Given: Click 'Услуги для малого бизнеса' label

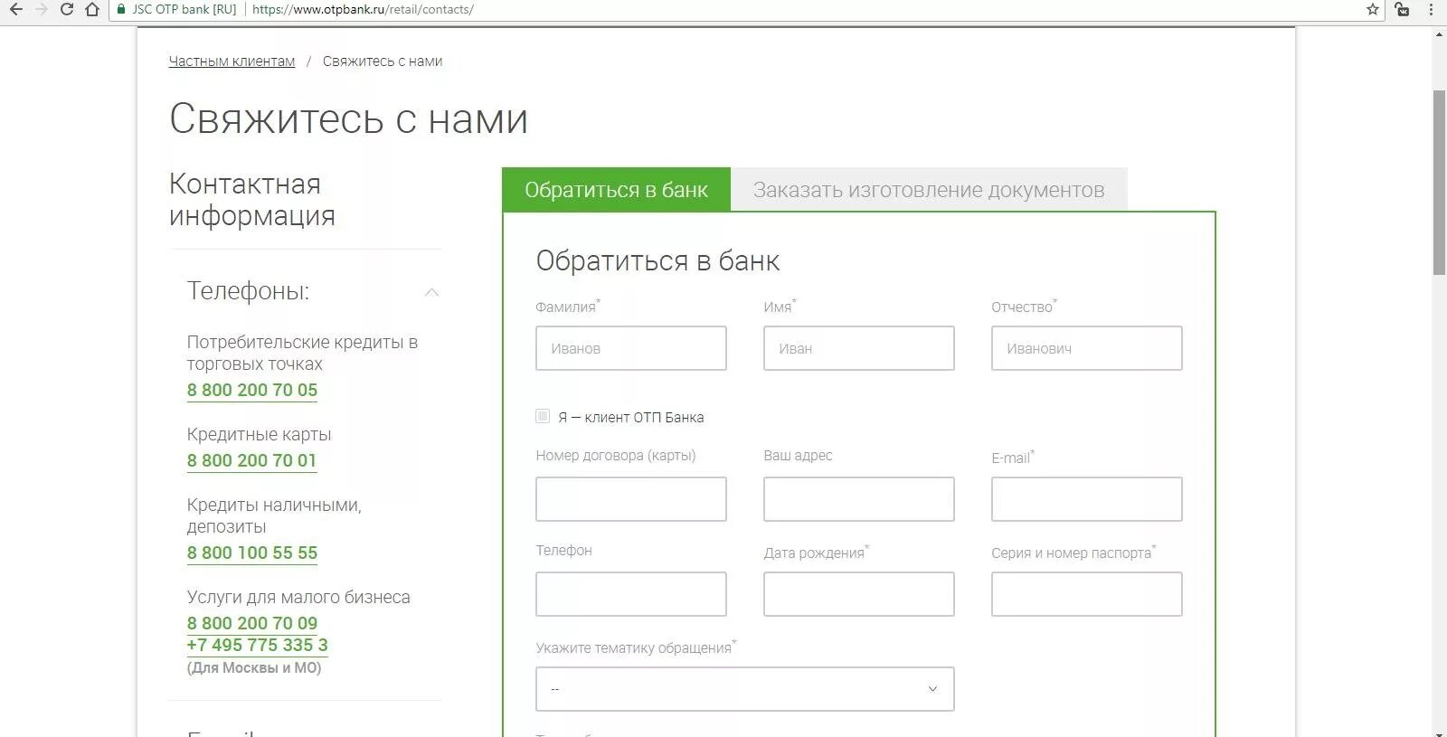Looking at the screenshot, I should pyautogui.click(x=298, y=597).
